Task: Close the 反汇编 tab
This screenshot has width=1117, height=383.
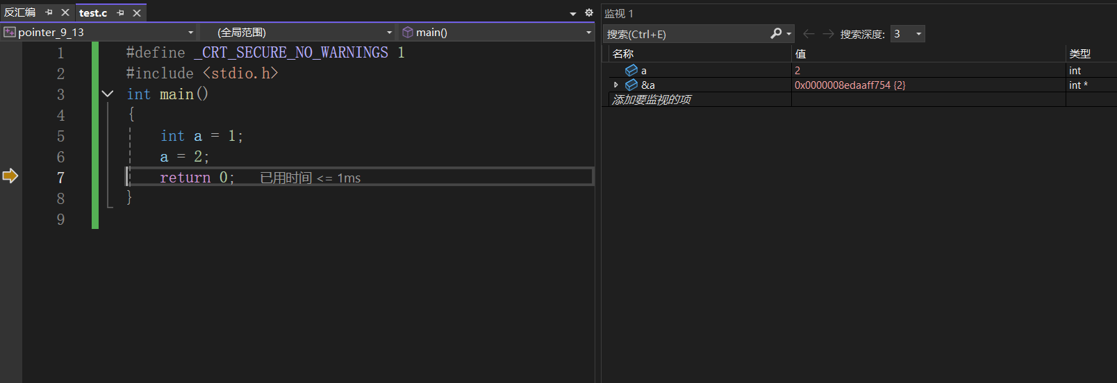Action: tap(65, 12)
